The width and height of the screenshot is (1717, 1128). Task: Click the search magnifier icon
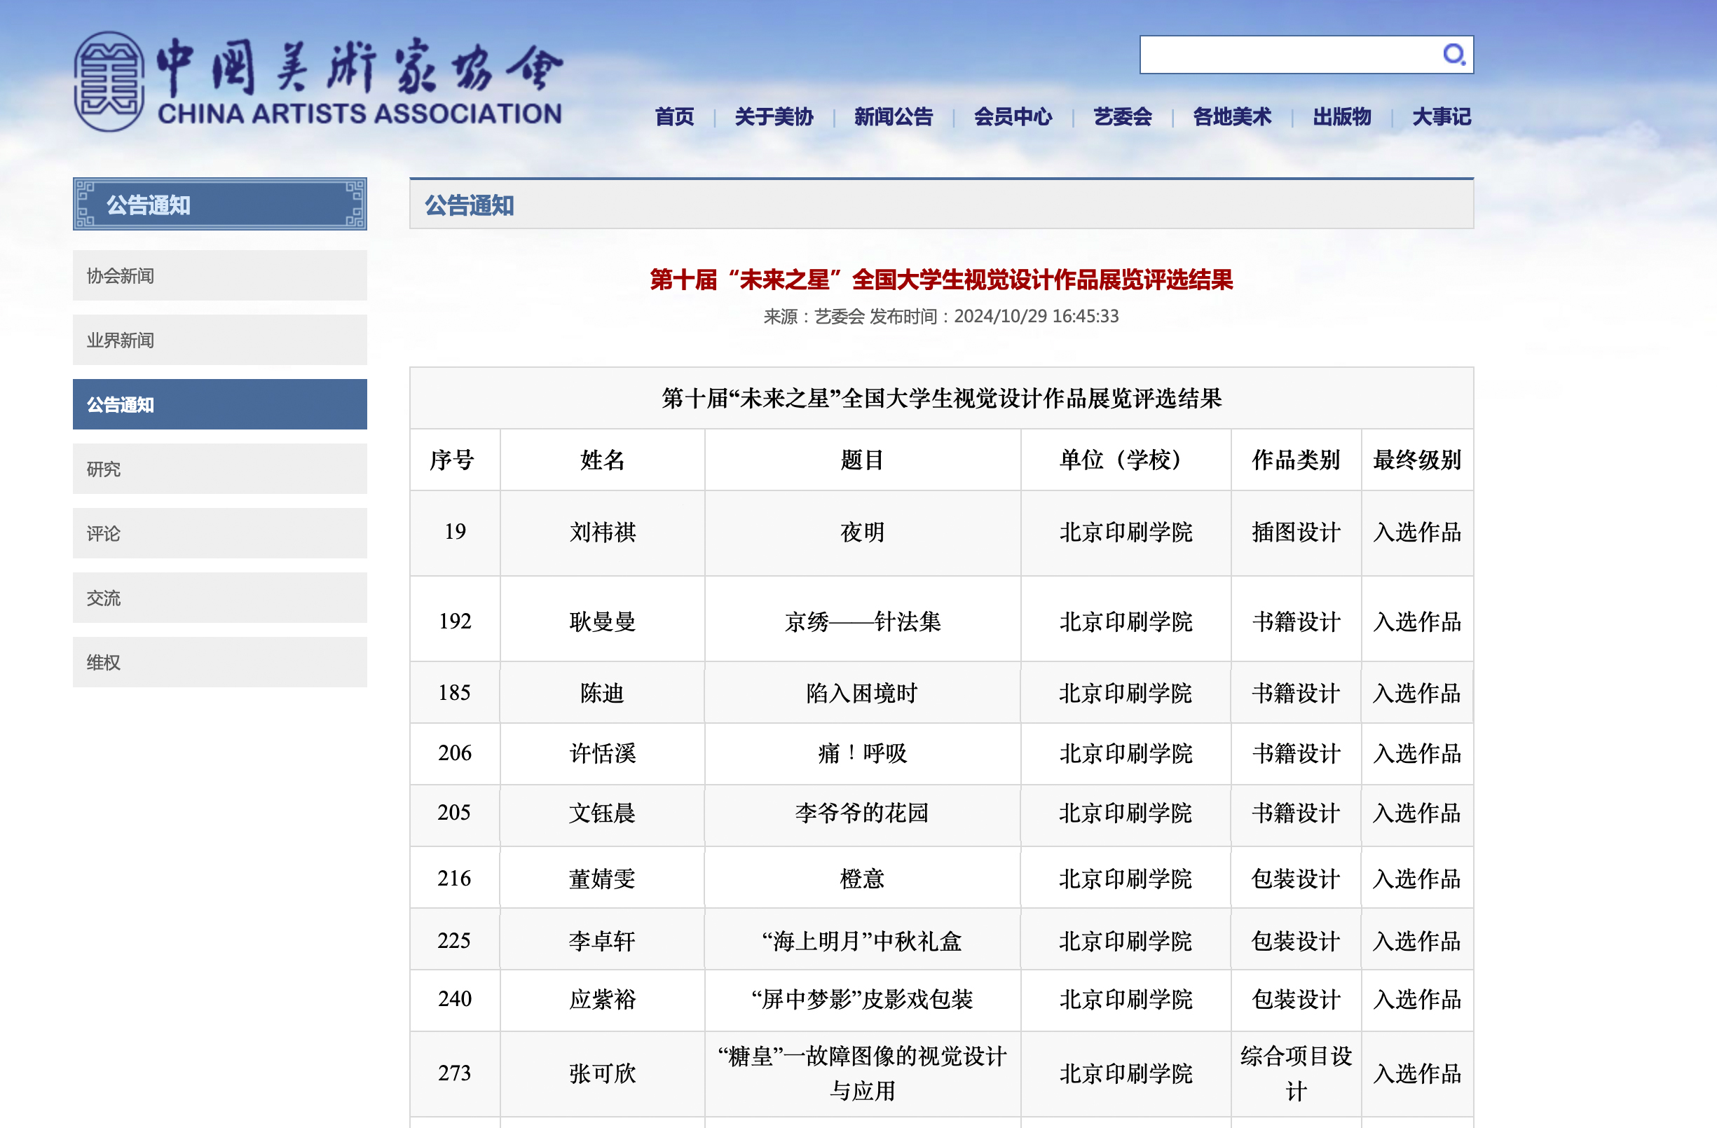tap(1453, 55)
